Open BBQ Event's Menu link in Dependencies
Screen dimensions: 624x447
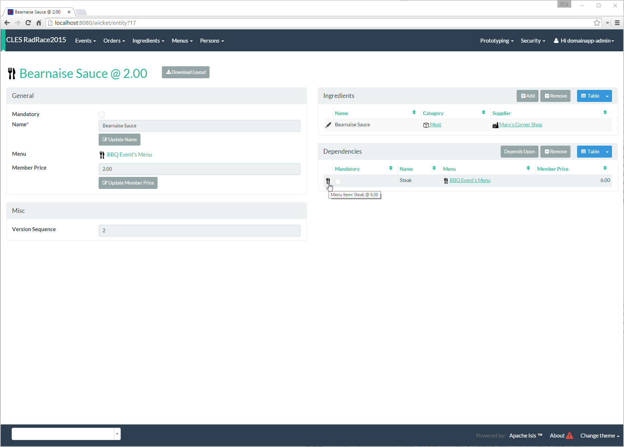pos(470,180)
